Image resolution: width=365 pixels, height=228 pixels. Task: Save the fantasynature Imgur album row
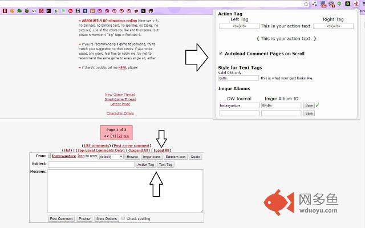[309, 105]
